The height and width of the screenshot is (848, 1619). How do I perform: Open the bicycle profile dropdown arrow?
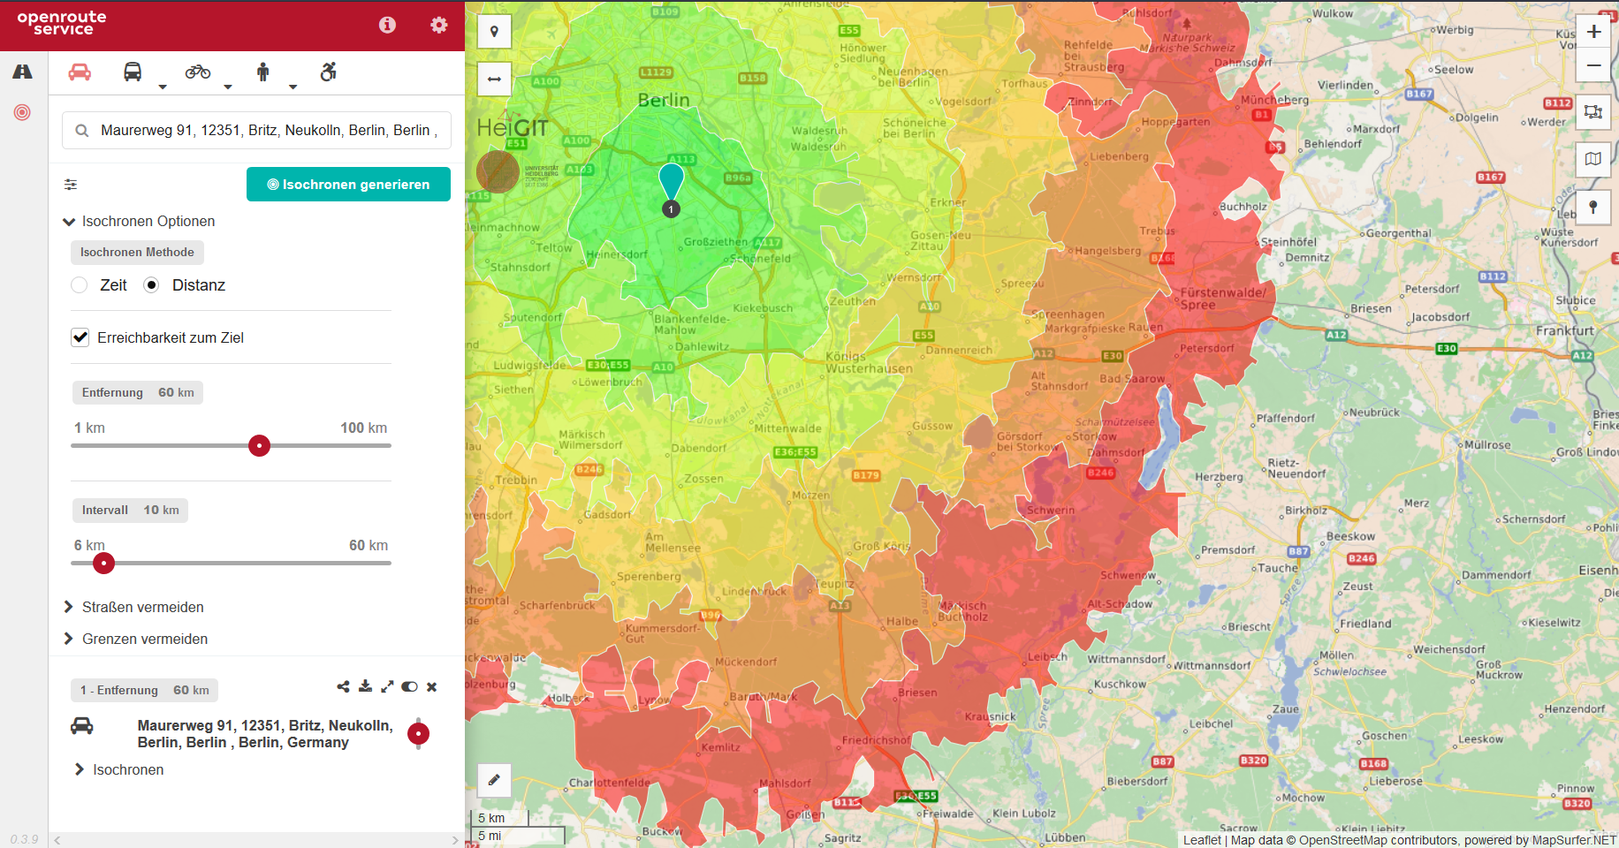(227, 87)
